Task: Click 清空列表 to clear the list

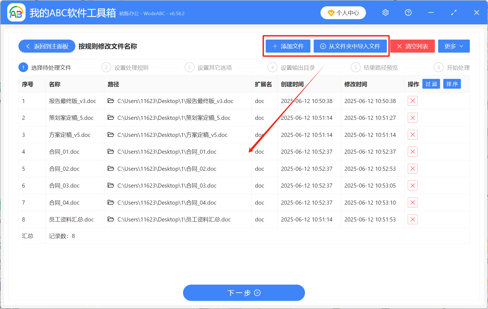Action: coord(412,46)
